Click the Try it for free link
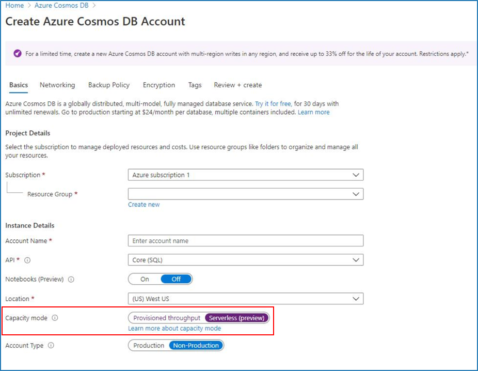The image size is (478, 371). (274, 104)
